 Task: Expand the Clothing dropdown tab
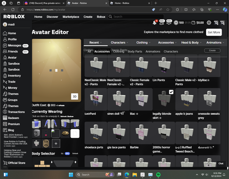[143, 43]
